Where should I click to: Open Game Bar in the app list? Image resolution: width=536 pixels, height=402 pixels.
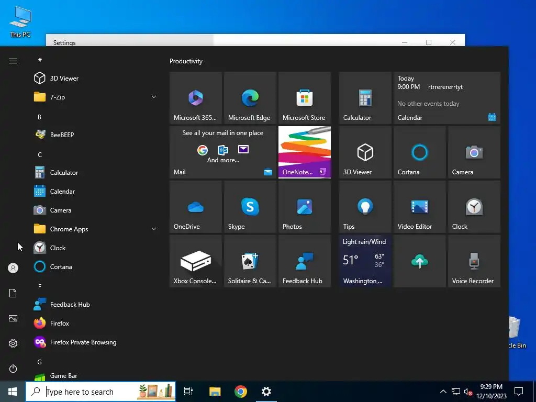tap(96, 376)
